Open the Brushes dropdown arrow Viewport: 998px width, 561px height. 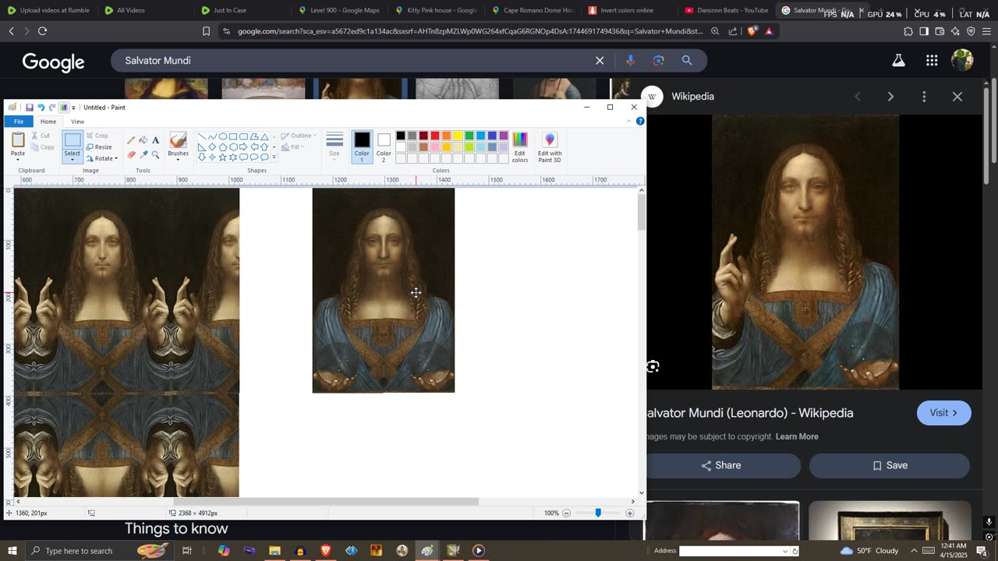pos(178,160)
